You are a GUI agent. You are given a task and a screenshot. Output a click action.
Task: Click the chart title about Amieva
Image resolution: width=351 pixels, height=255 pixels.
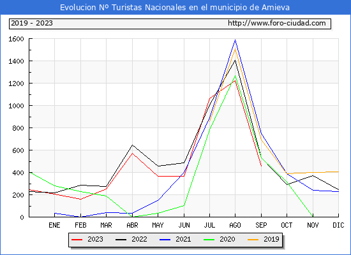click(175, 8)
